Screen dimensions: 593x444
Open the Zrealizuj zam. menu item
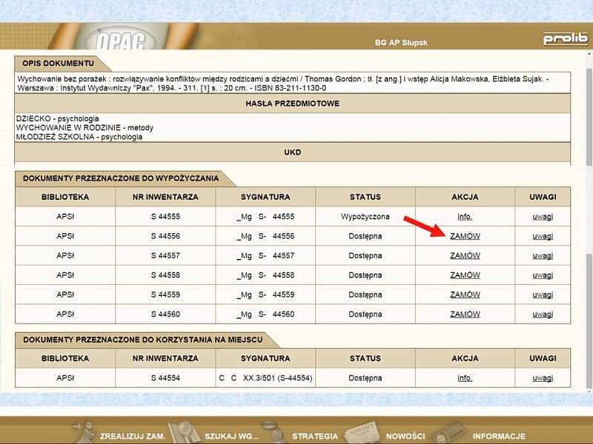coord(133,436)
